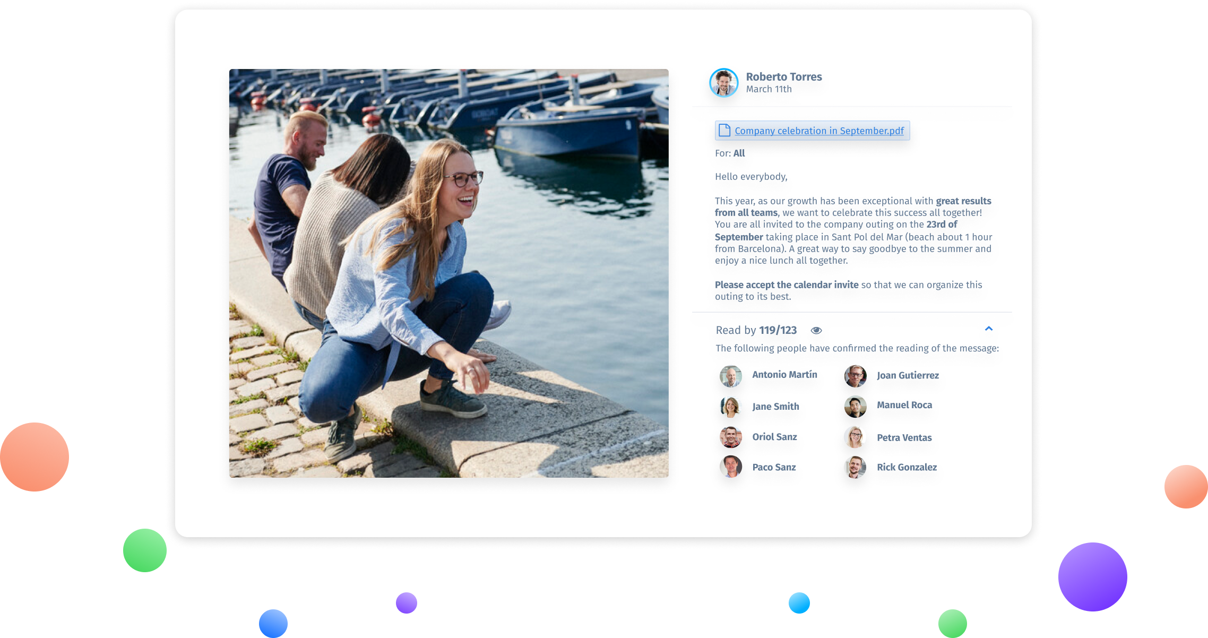
Task: Click Roberto Torres's profile avatar
Action: tap(723, 83)
